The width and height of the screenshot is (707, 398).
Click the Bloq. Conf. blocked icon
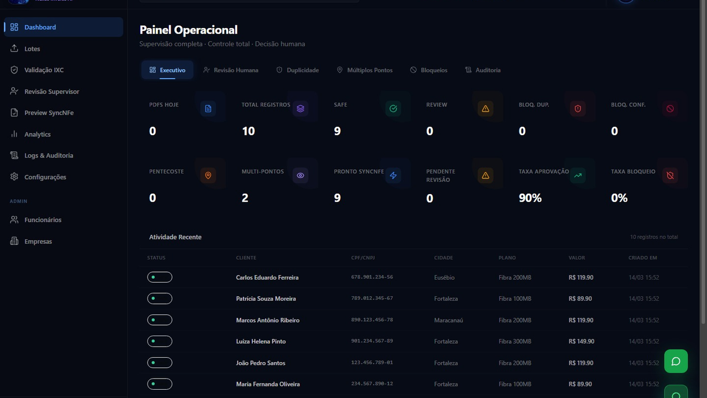click(670, 108)
